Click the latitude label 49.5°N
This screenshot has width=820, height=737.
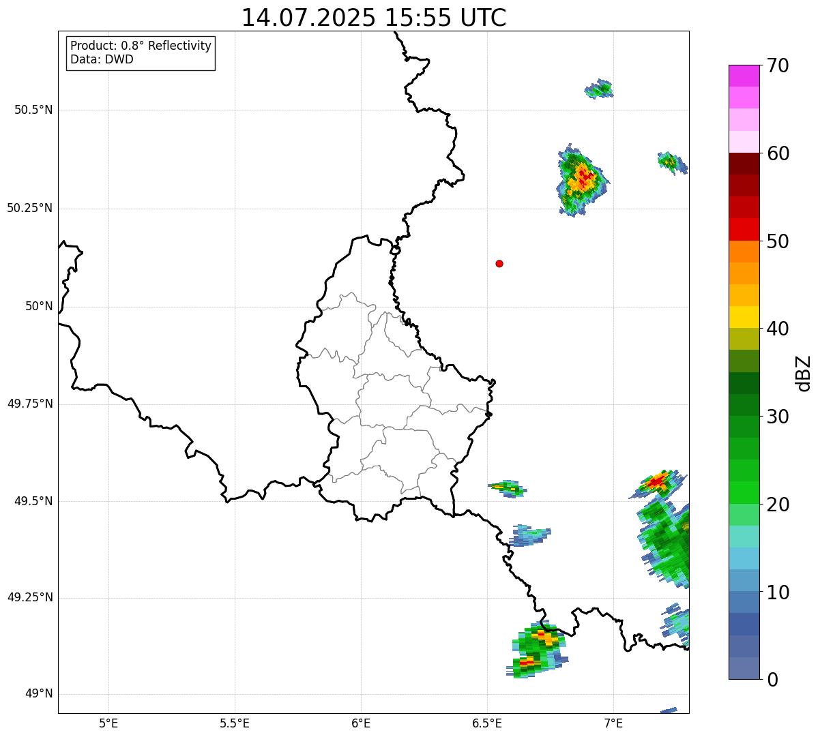point(33,501)
